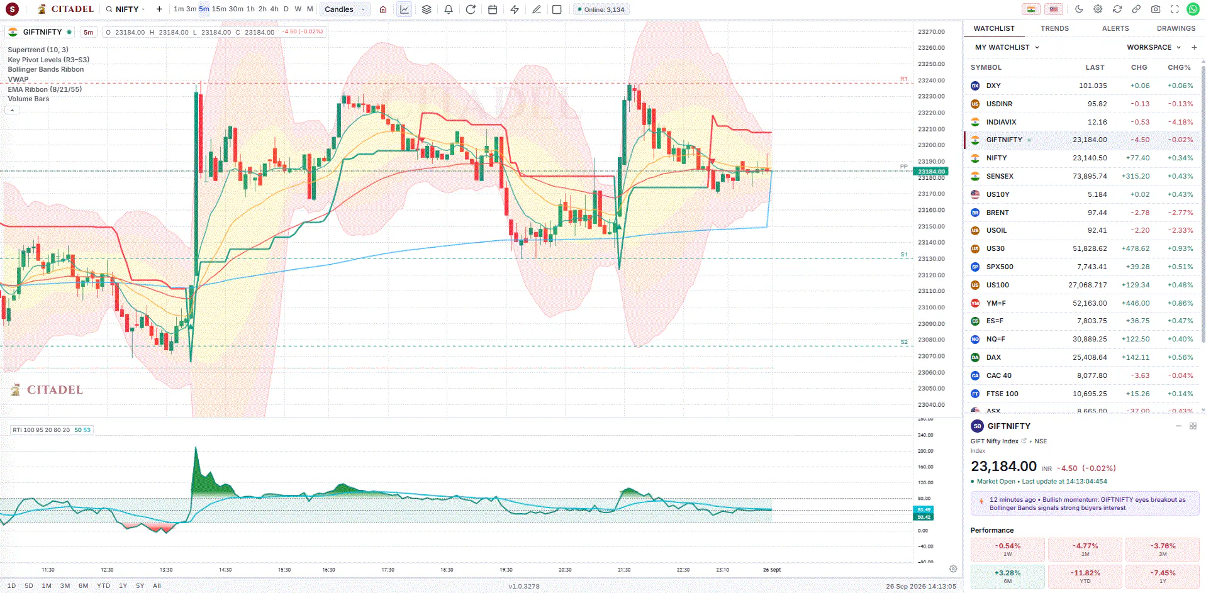Select the YTD range button
1206x593 pixels.
103,586
